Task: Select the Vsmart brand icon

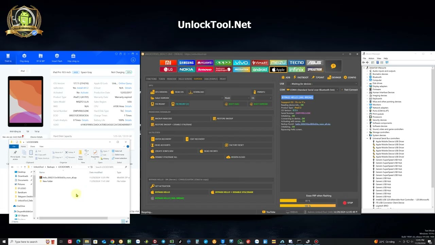Action: (x=260, y=63)
